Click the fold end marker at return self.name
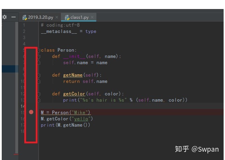Image resolution: width=225 pixels, height=160 pixels. pyautogui.click(x=39, y=82)
